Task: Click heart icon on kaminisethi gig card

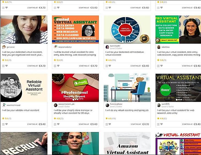Action: 110,66
